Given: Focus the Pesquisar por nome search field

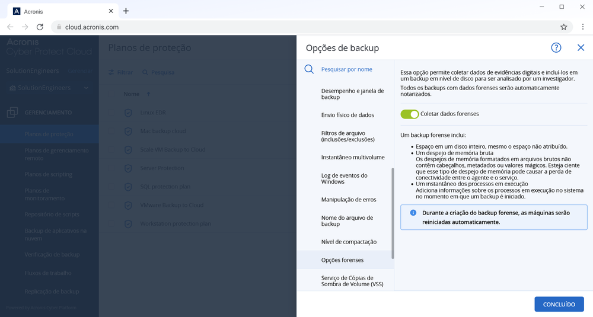Looking at the screenshot, I should click(x=347, y=69).
